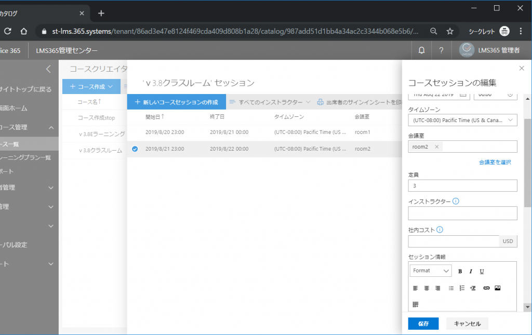The image size is (532, 335).
Task: Expand the すべてのインストラクター filter
Action: pos(270,102)
